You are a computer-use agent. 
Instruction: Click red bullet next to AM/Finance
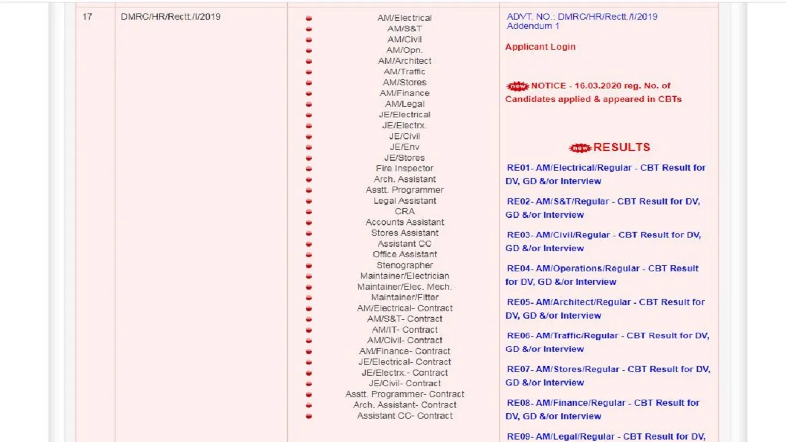[x=309, y=93]
